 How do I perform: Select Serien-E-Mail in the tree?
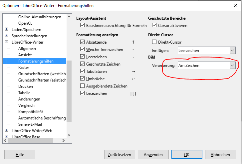tap(30, 124)
